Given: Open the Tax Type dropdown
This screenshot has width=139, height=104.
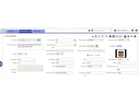Looking at the screenshot, I should click(x=95, y=66).
